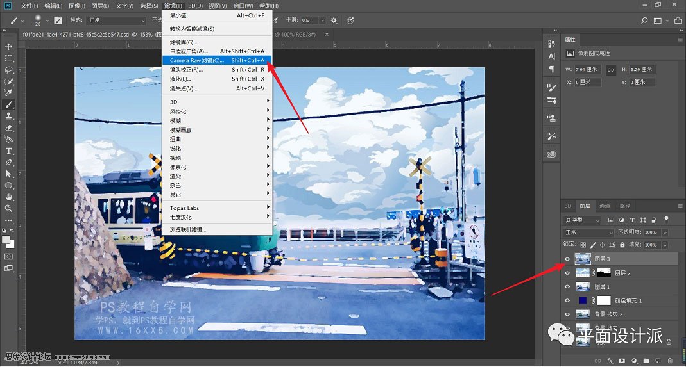
Task: Click the layer fx styles icon
Action: 610,361
